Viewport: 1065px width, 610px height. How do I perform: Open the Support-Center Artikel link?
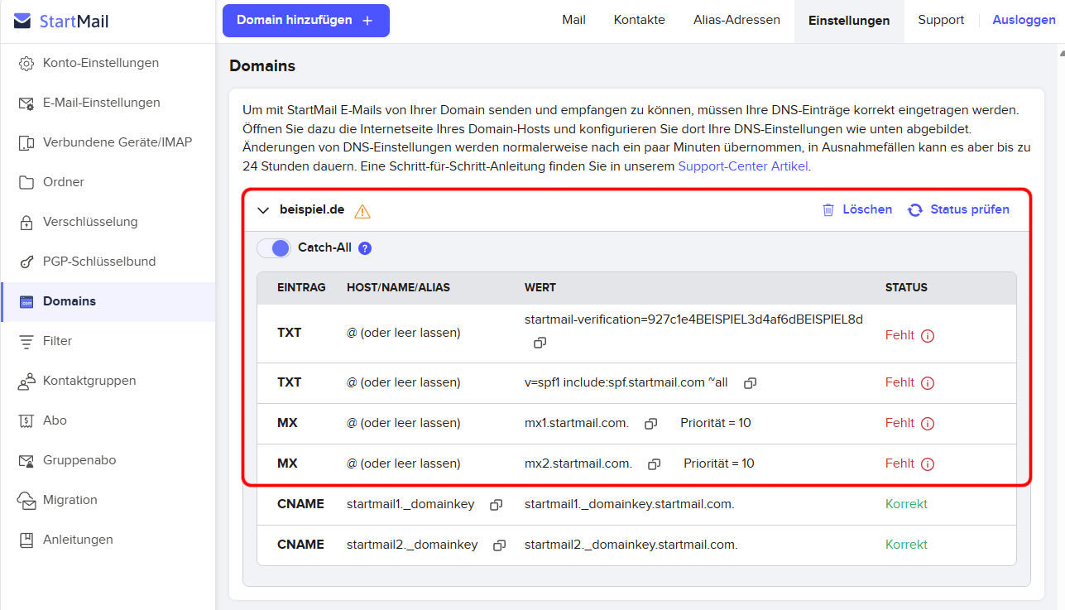click(x=742, y=166)
